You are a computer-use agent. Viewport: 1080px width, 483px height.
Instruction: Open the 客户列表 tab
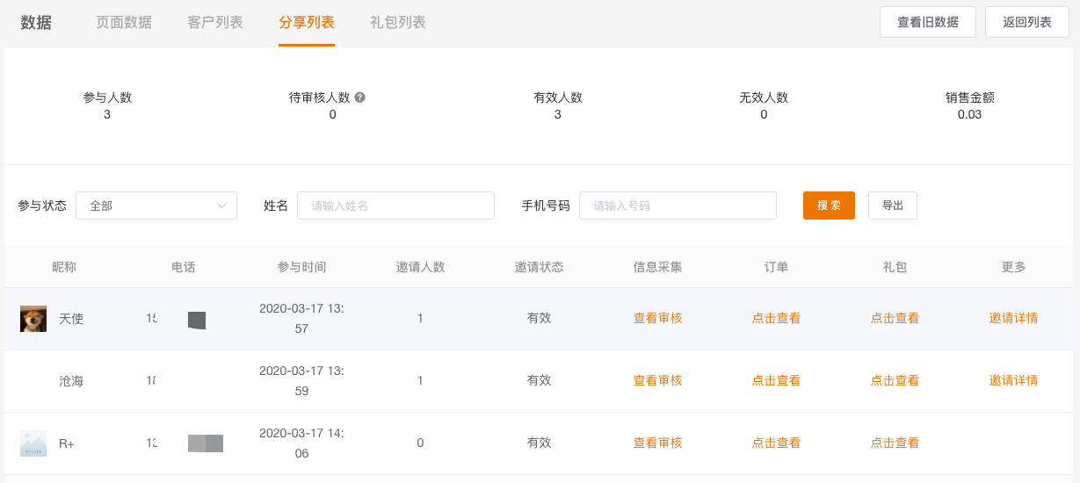(215, 23)
